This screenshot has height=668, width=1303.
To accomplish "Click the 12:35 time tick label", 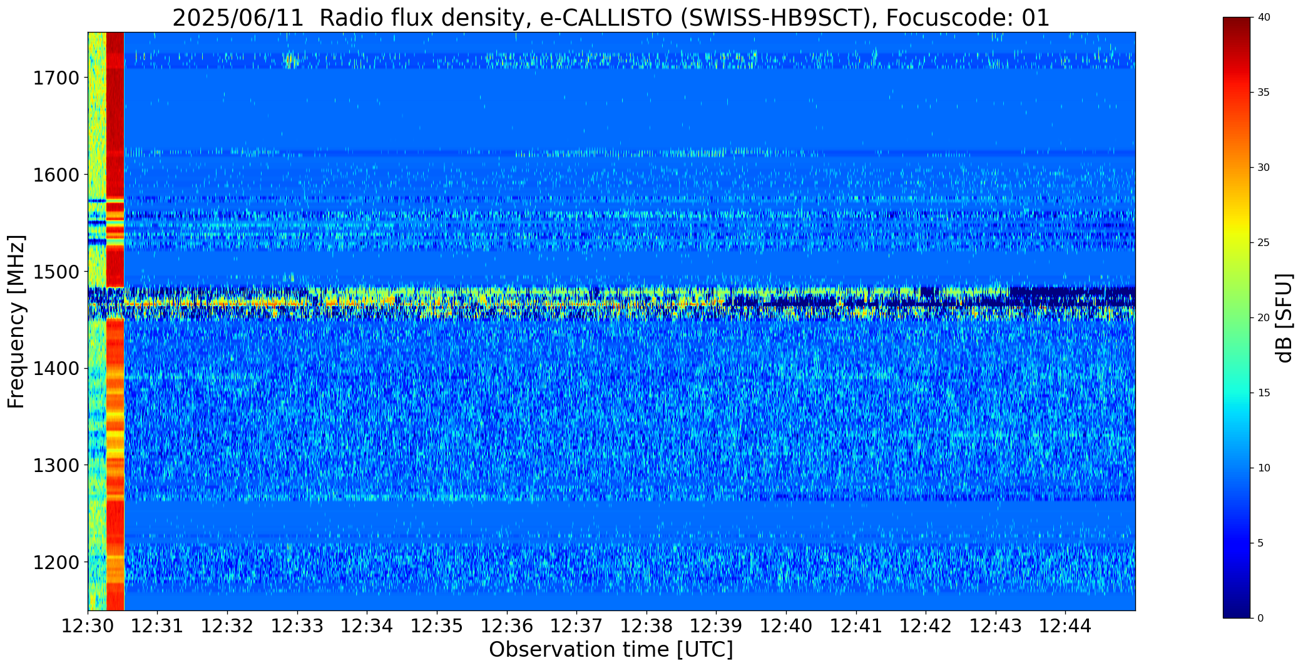I will click(x=437, y=626).
